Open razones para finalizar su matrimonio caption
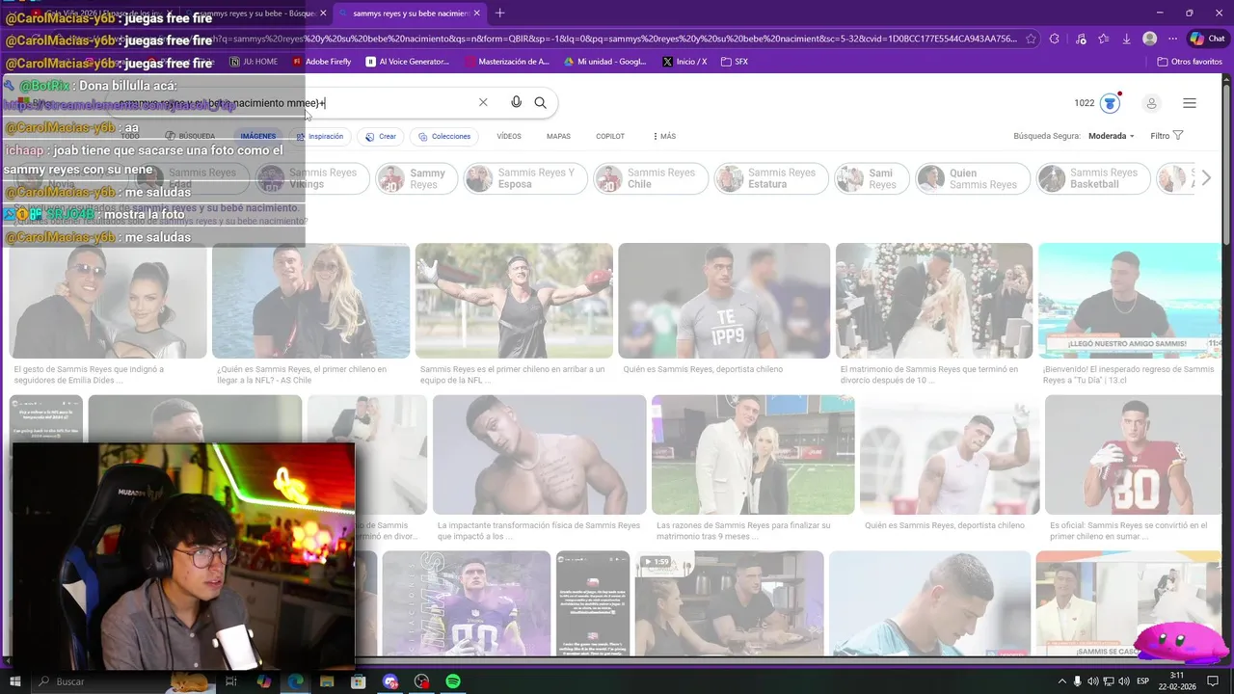The height and width of the screenshot is (694, 1234). point(743,531)
